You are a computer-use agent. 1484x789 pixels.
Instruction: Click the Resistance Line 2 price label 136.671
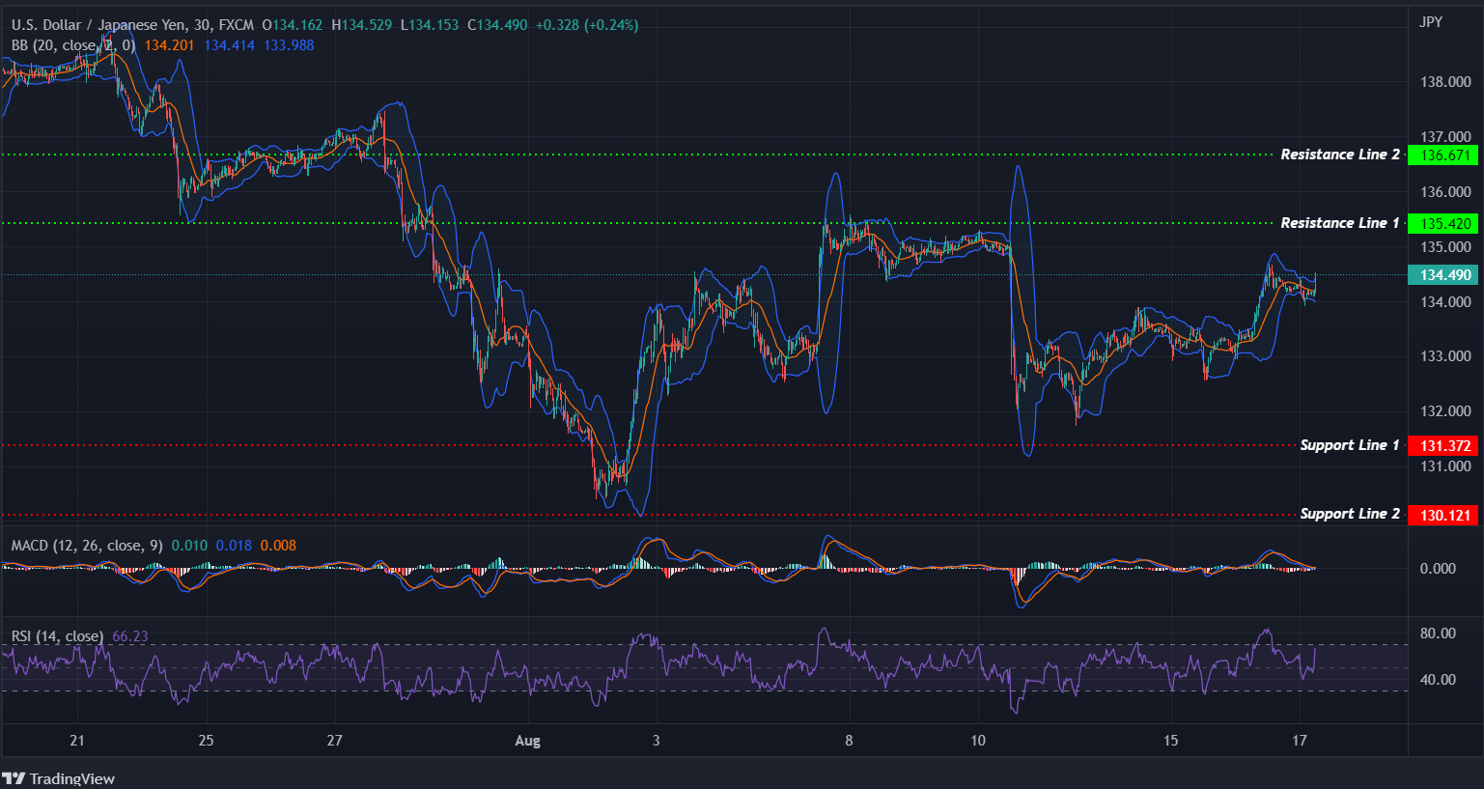(1443, 155)
